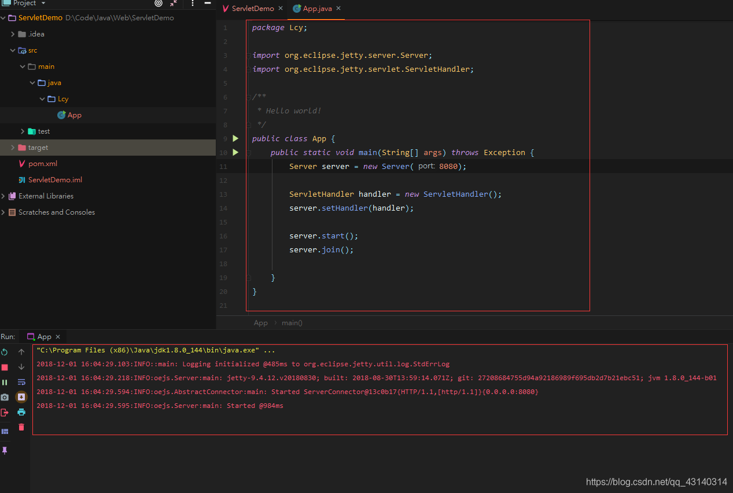Close the App run tab

pos(58,337)
